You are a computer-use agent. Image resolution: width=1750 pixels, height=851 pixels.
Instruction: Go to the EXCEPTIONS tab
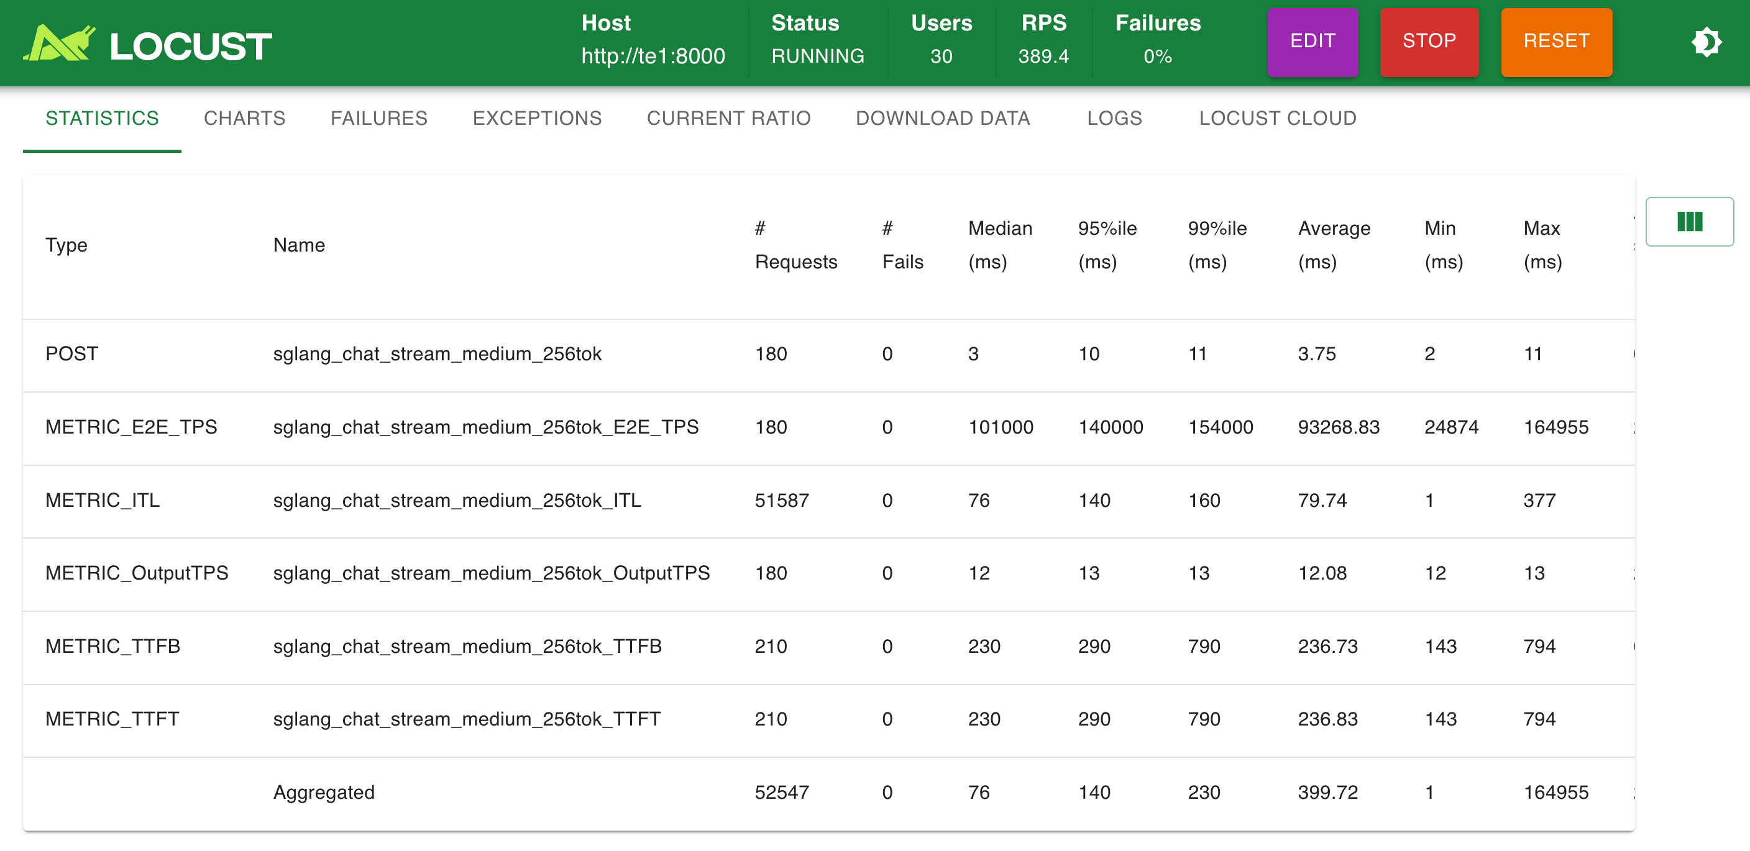click(537, 118)
